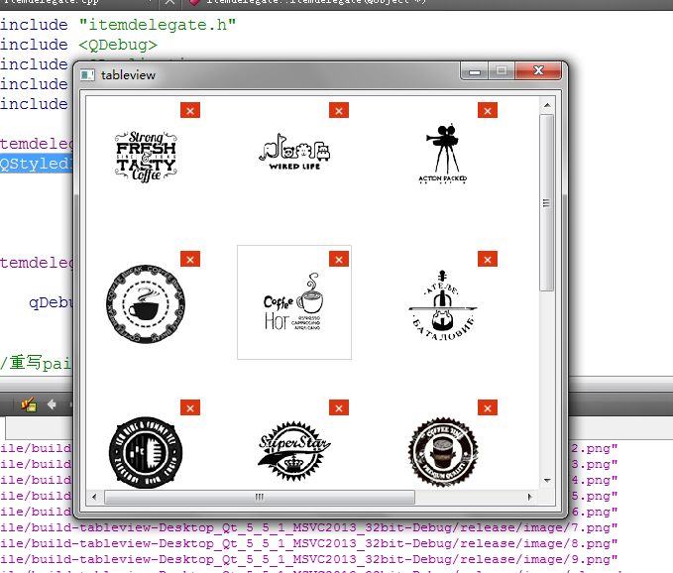Select the Cyrillic atelier logo thumbnail
This screenshot has width=673, height=573.
pos(442,305)
